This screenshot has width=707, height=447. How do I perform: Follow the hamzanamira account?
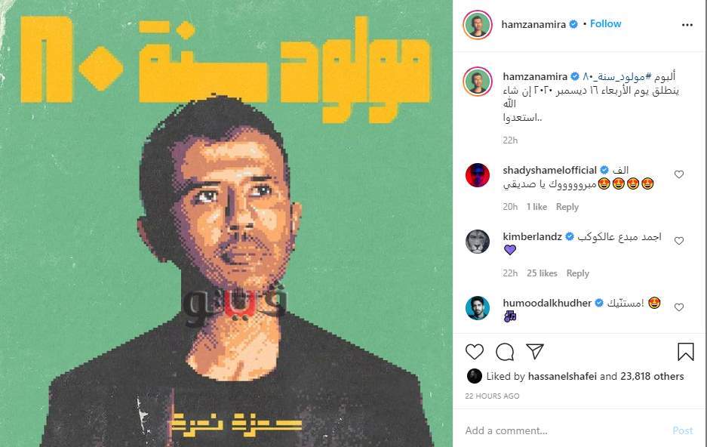606,24
